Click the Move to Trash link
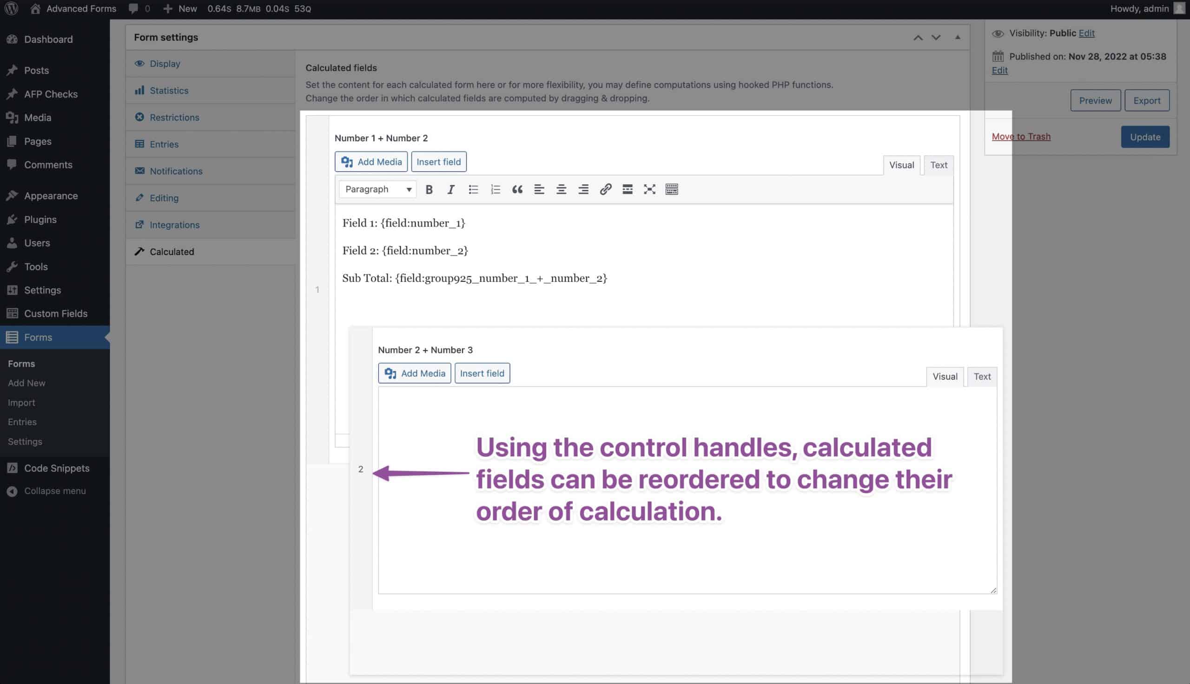The image size is (1190, 684). click(x=1021, y=137)
